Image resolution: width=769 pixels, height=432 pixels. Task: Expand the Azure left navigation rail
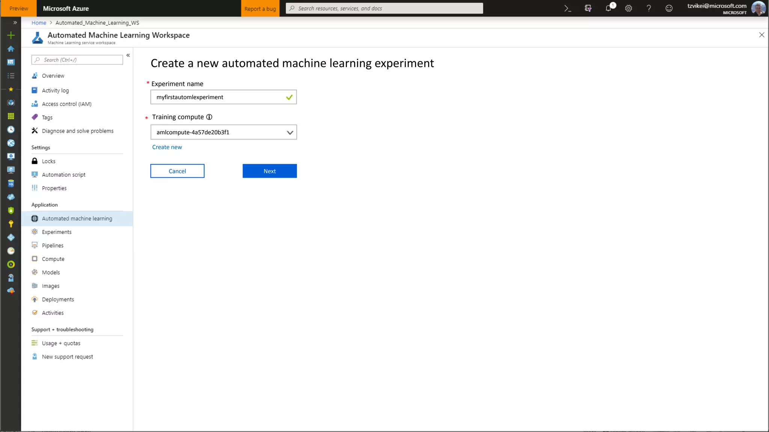tap(15, 22)
